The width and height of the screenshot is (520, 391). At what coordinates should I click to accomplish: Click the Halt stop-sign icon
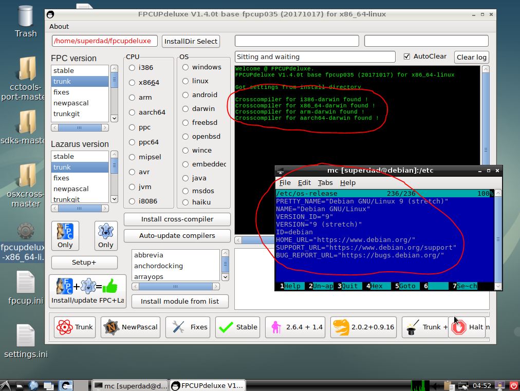pyautogui.click(x=467, y=326)
